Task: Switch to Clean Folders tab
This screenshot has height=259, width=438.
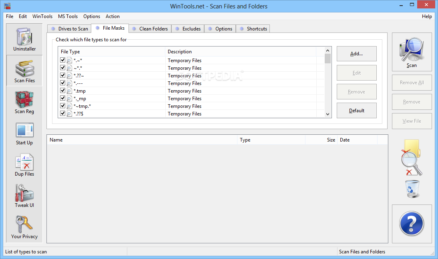Action: coord(150,29)
